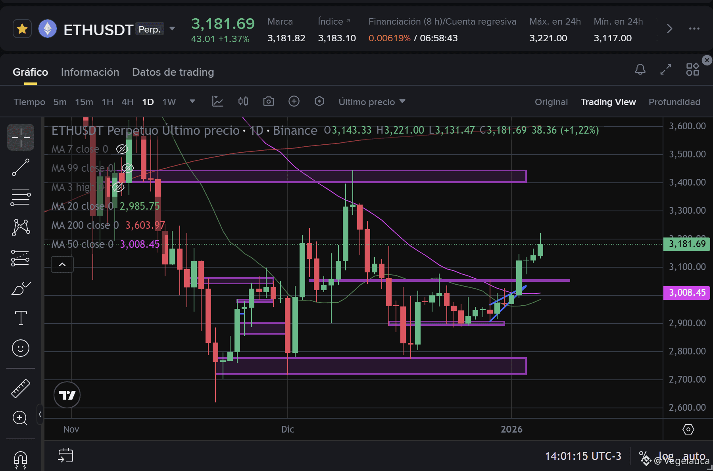Toggle the magnet snap mode
The image size is (713, 471).
click(21, 460)
